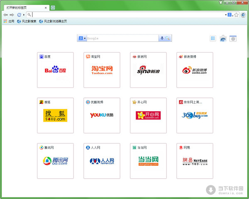Expand the address bar history dropdown

point(226,15)
